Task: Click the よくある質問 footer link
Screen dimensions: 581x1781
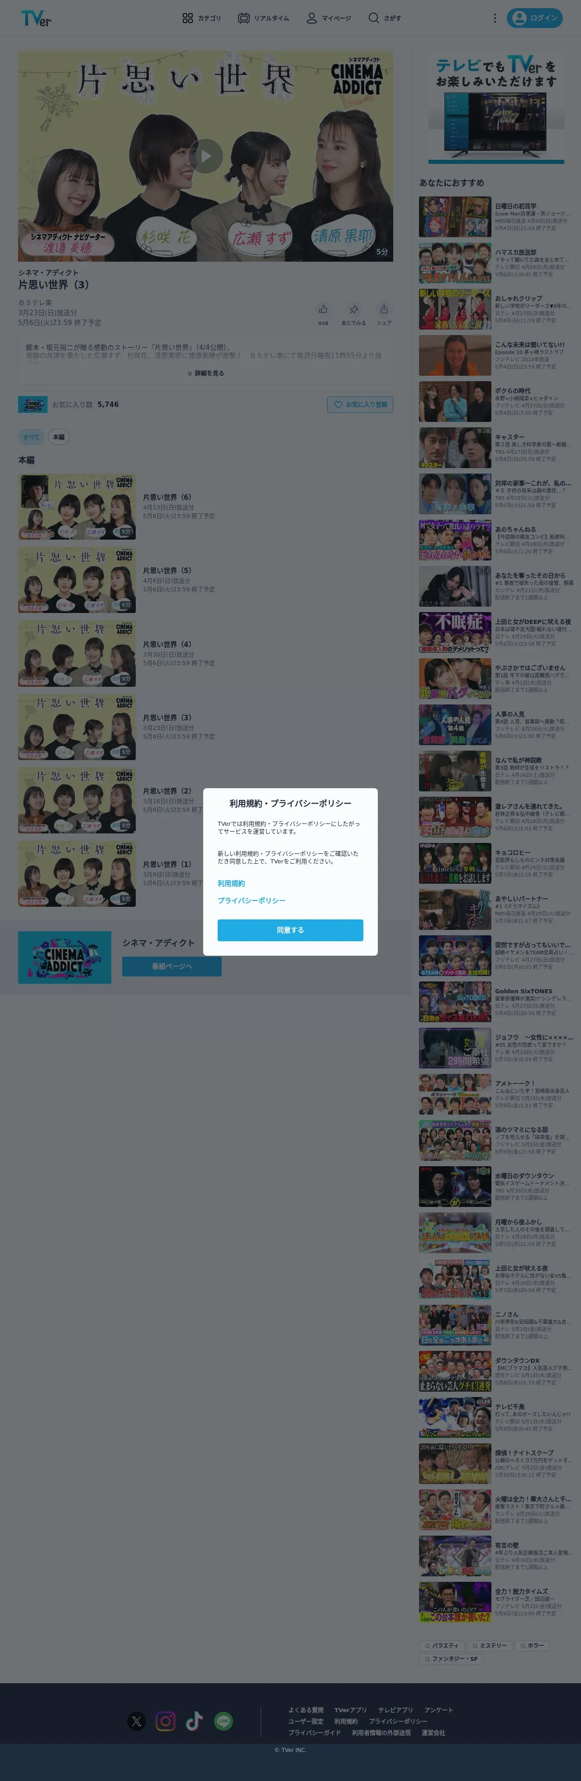Action: [306, 1710]
